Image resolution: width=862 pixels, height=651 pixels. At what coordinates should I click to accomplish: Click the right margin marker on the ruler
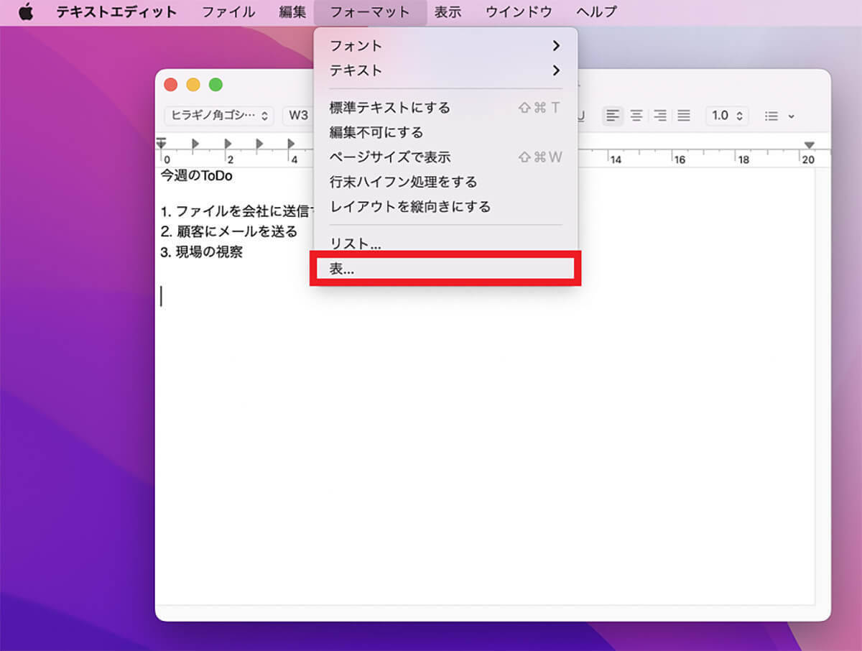tap(809, 145)
